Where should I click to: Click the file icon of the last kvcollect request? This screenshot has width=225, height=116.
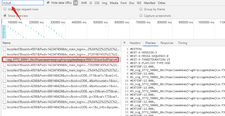[x=5, y=107]
